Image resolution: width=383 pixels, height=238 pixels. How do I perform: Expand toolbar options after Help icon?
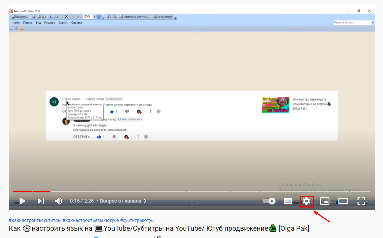[x=103, y=18]
